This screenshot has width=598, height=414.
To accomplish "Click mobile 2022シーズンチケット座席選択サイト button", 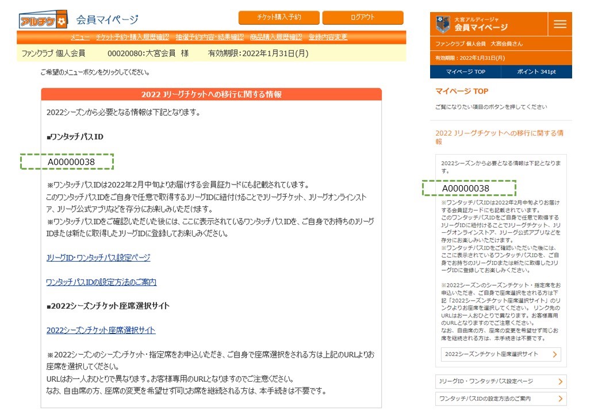I will [501, 354].
